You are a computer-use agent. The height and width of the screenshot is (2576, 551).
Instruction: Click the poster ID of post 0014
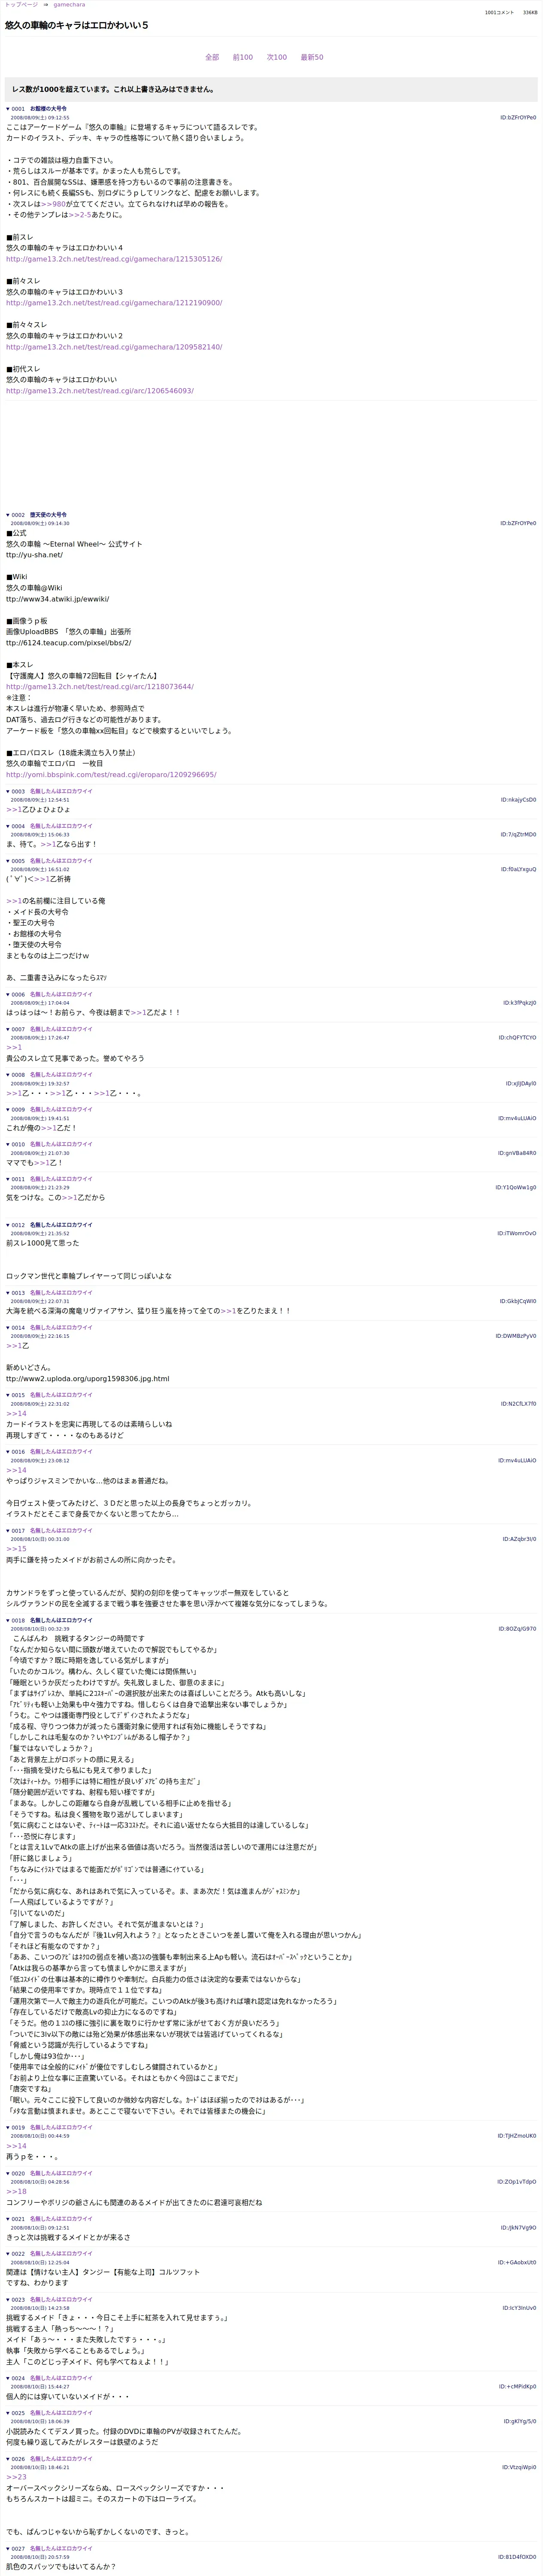[516, 1336]
